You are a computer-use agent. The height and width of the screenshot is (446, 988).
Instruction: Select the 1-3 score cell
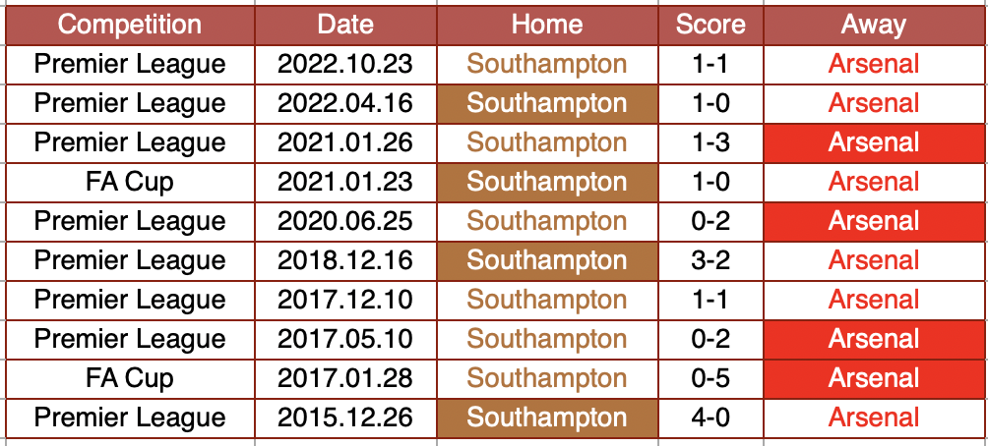pos(710,142)
